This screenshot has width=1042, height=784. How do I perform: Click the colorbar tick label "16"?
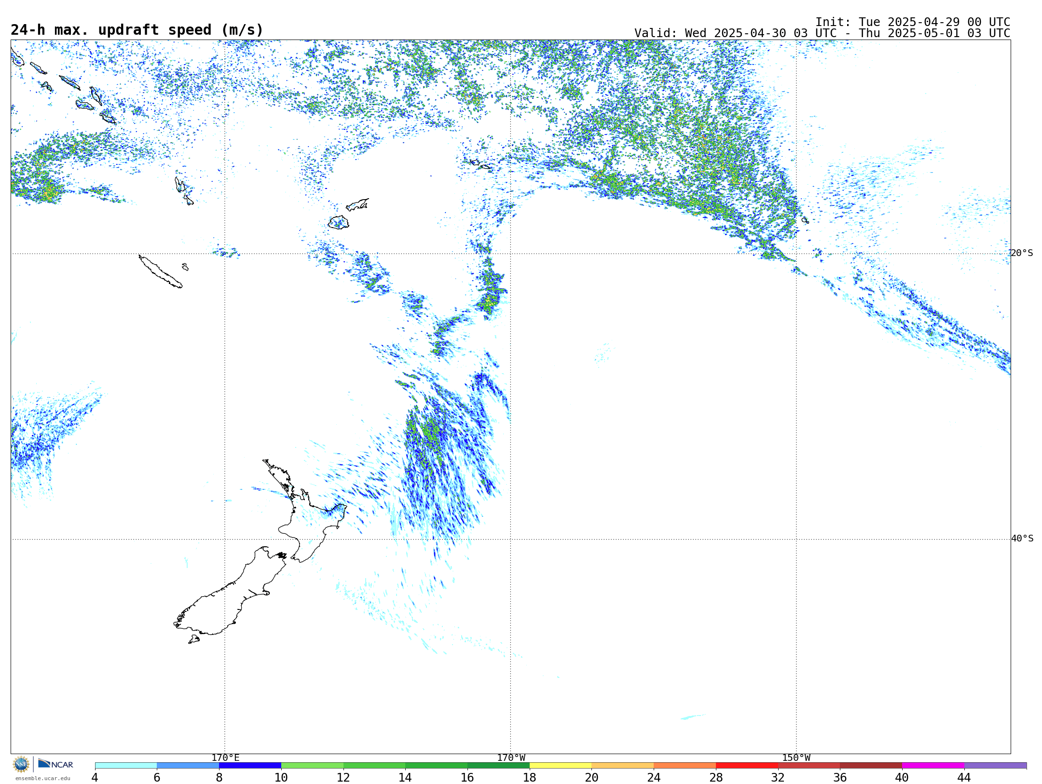[x=467, y=777]
